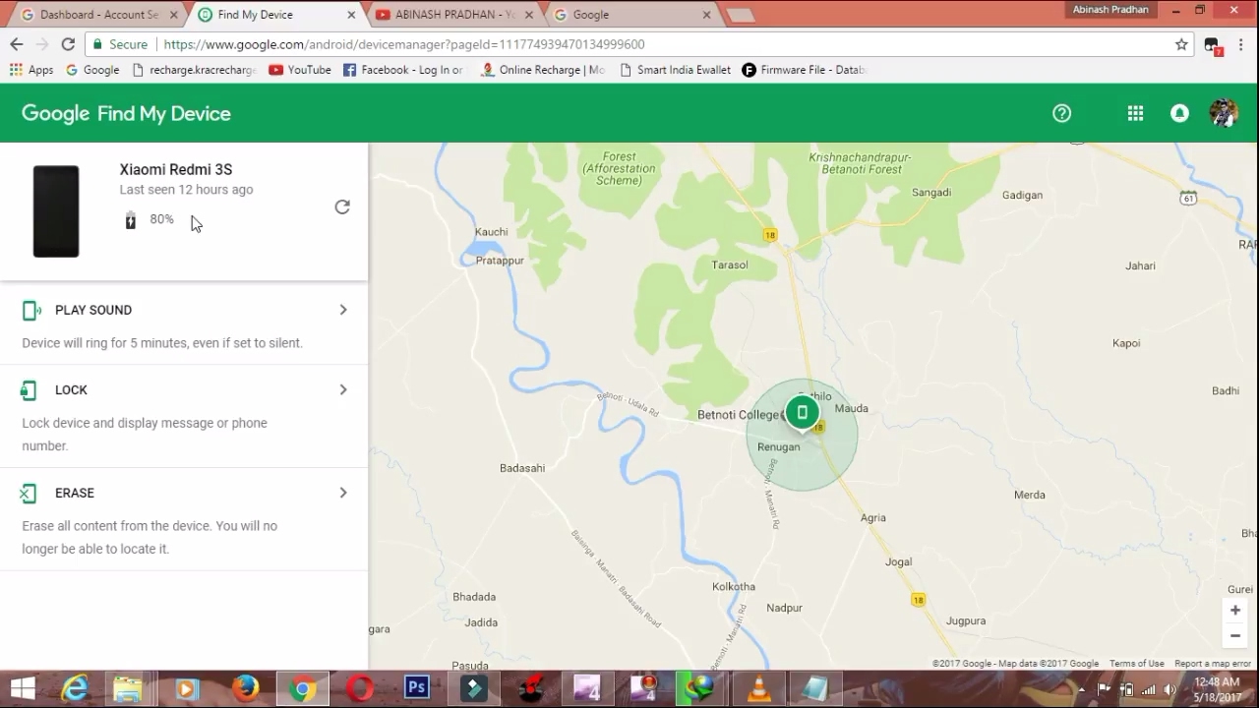Viewport: 1259px width, 708px height.
Task: Open the Google apps grid
Action: coord(1135,113)
